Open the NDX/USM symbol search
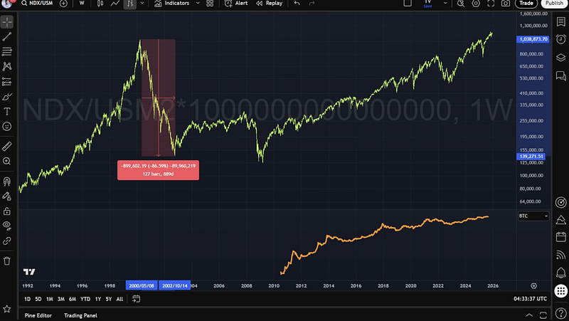Screen dimensions: 569x321 tap(37, 4)
